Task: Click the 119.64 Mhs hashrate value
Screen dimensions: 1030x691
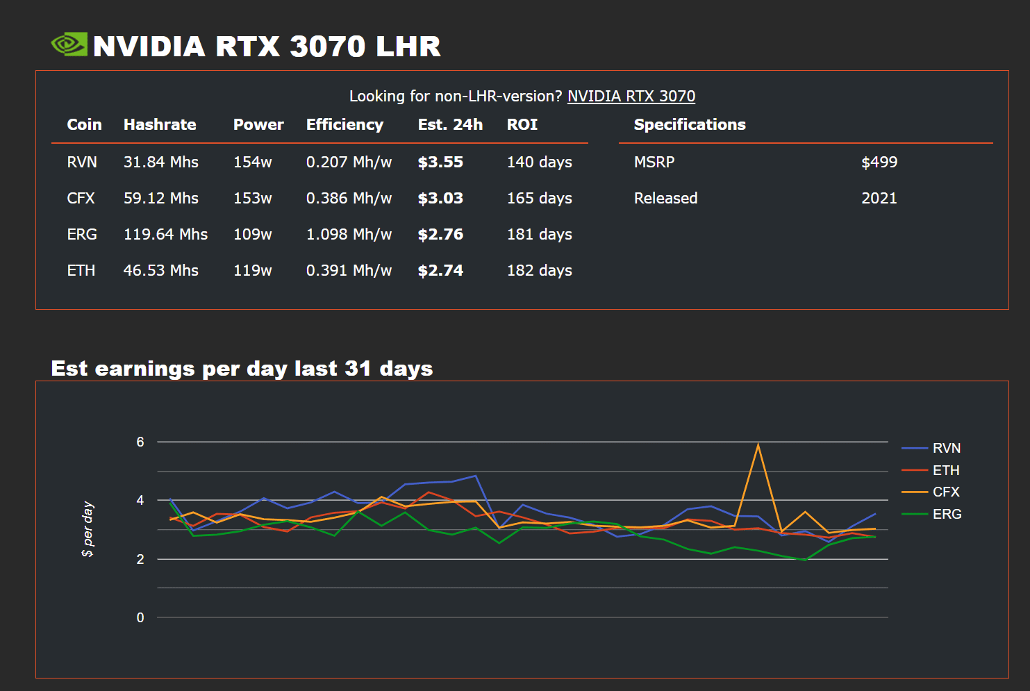Action: click(x=165, y=234)
